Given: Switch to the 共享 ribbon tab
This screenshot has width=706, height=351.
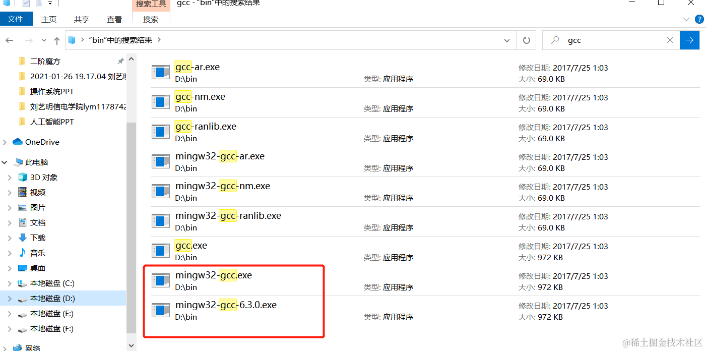Looking at the screenshot, I should (x=82, y=19).
